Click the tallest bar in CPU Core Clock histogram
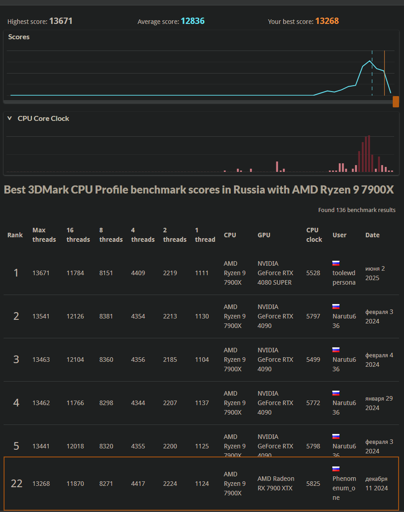Viewport: 404px width, 512px height. tap(369, 153)
